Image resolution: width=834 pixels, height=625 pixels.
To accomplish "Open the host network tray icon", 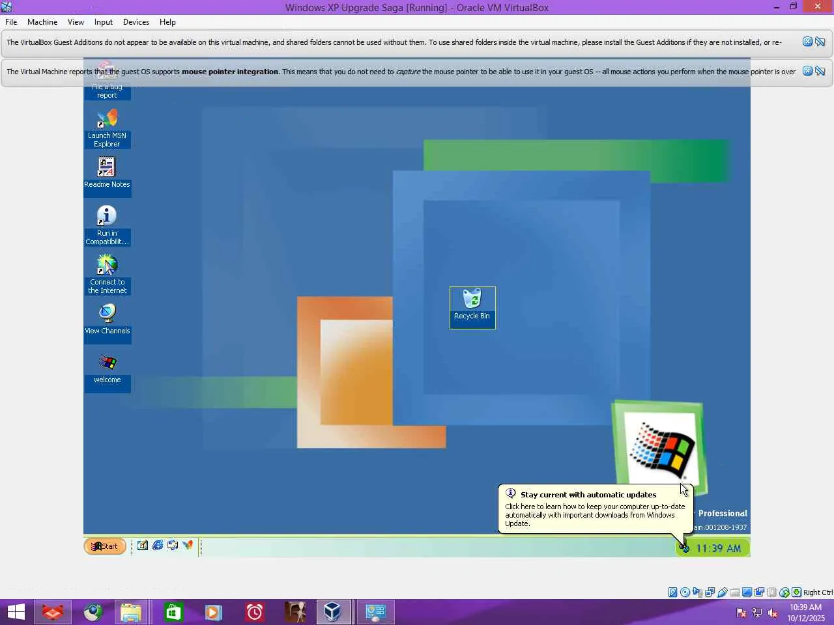I will 757,612.
